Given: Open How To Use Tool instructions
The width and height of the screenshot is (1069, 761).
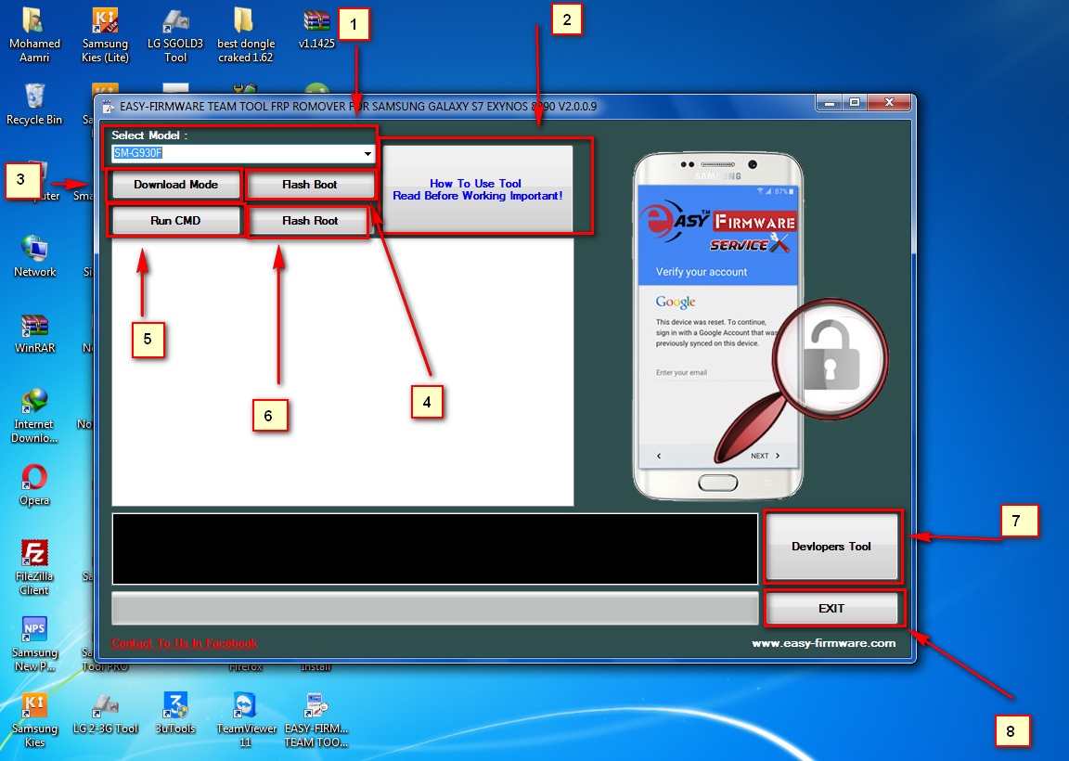Looking at the screenshot, I should (x=477, y=189).
